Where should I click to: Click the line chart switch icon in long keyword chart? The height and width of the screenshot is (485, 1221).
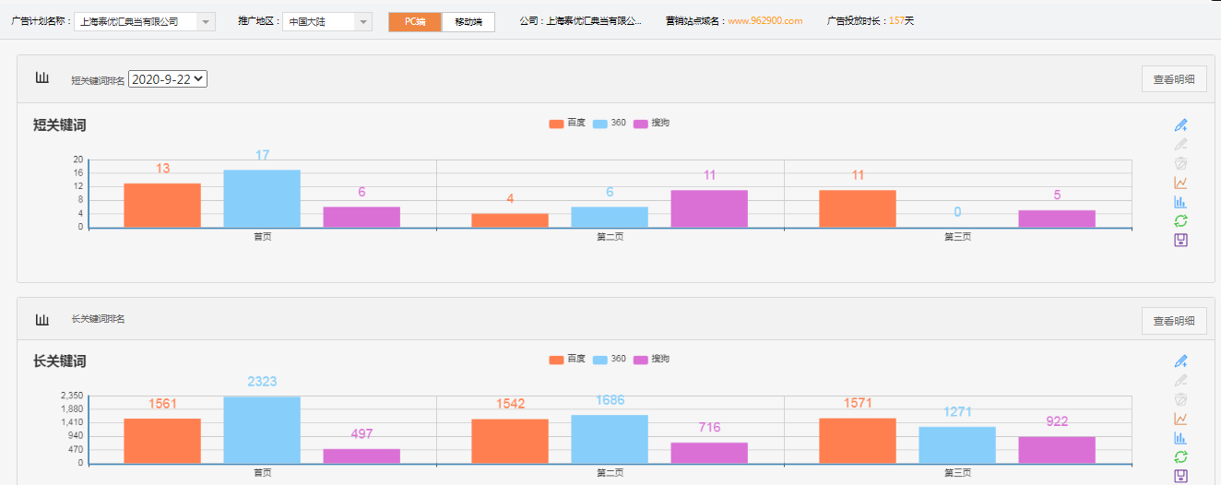click(1180, 419)
